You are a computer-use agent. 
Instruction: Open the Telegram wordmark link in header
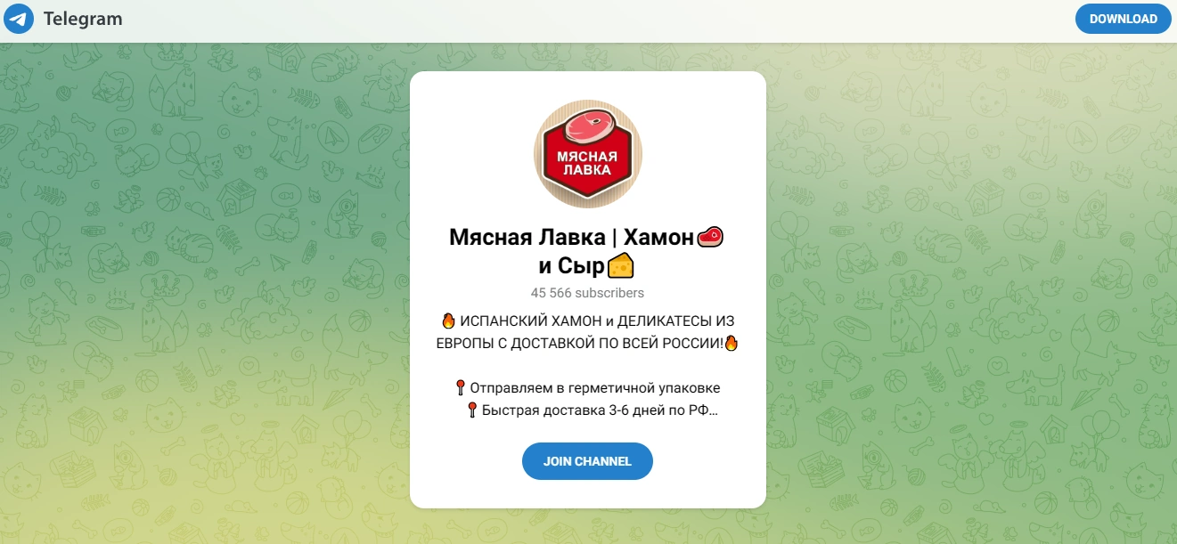[x=83, y=19]
